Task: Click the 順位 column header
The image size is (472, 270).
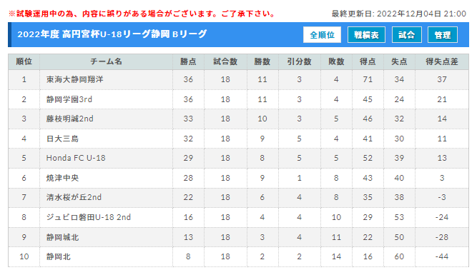Action: [24, 61]
